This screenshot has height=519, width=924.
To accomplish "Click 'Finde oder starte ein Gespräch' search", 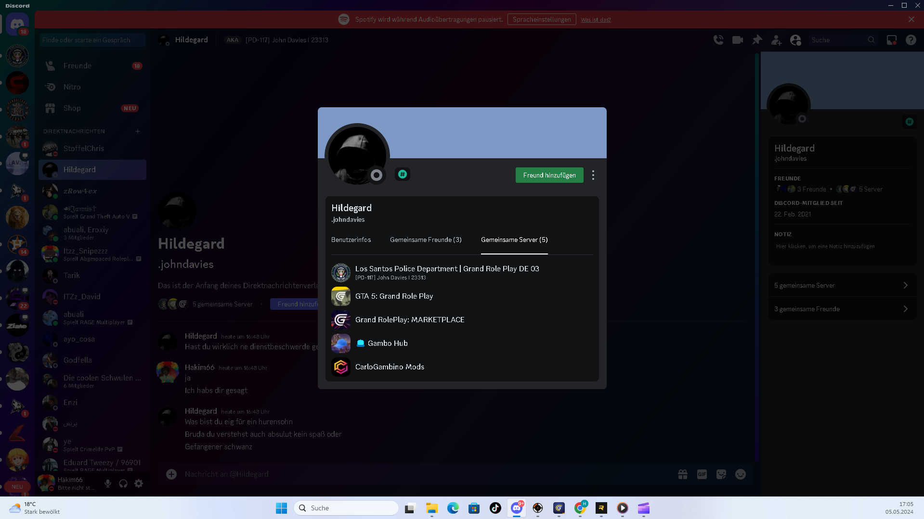I will tap(92, 40).
